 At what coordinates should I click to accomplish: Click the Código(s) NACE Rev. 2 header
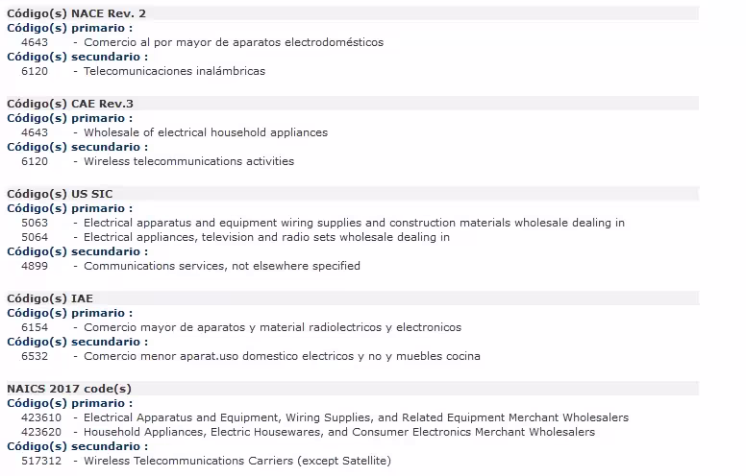(76, 13)
